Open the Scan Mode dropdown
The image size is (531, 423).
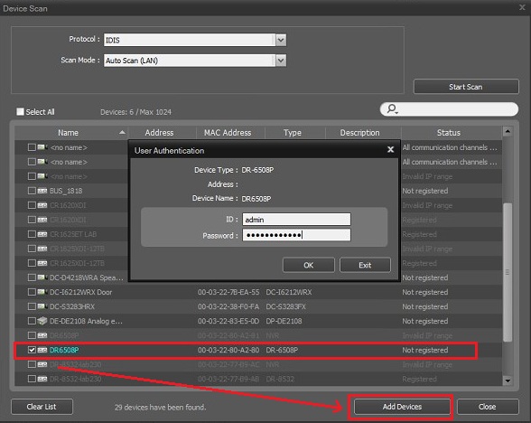[x=281, y=61]
